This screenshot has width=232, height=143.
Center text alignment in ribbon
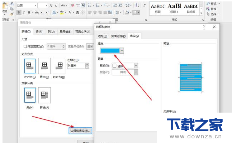[95, 13]
